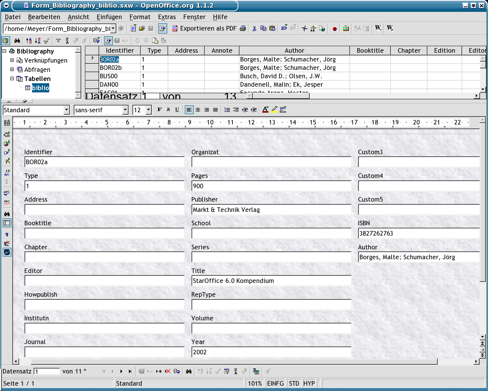Click the find binoculars icon in the database toolbar
Screen dimensions: 488x391
(x=17, y=40)
